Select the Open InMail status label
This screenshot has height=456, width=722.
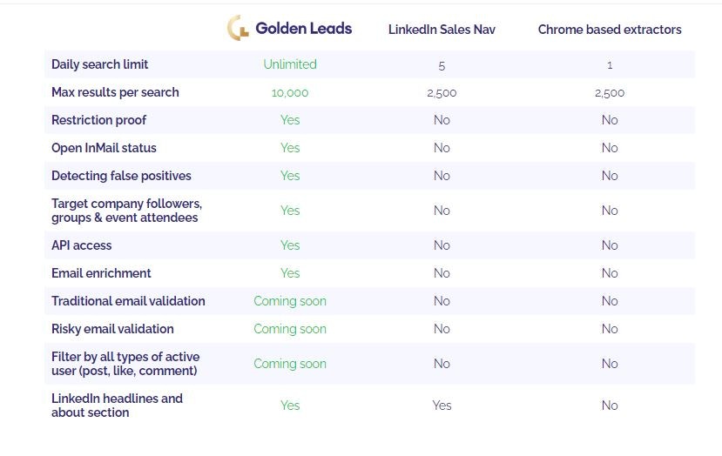pyautogui.click(x=104, y=148)
